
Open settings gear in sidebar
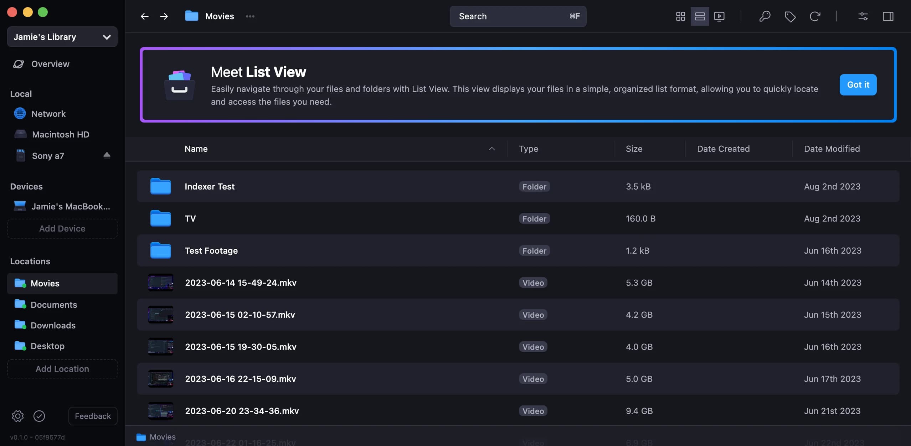(x=18, y=416)
